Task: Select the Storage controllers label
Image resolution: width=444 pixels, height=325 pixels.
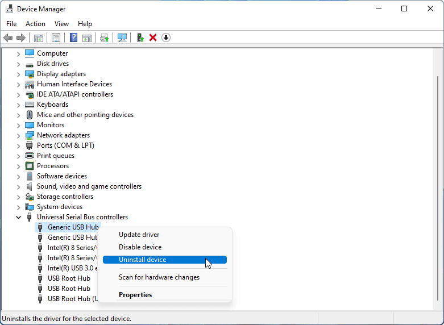Action: (x=65, y=197)
